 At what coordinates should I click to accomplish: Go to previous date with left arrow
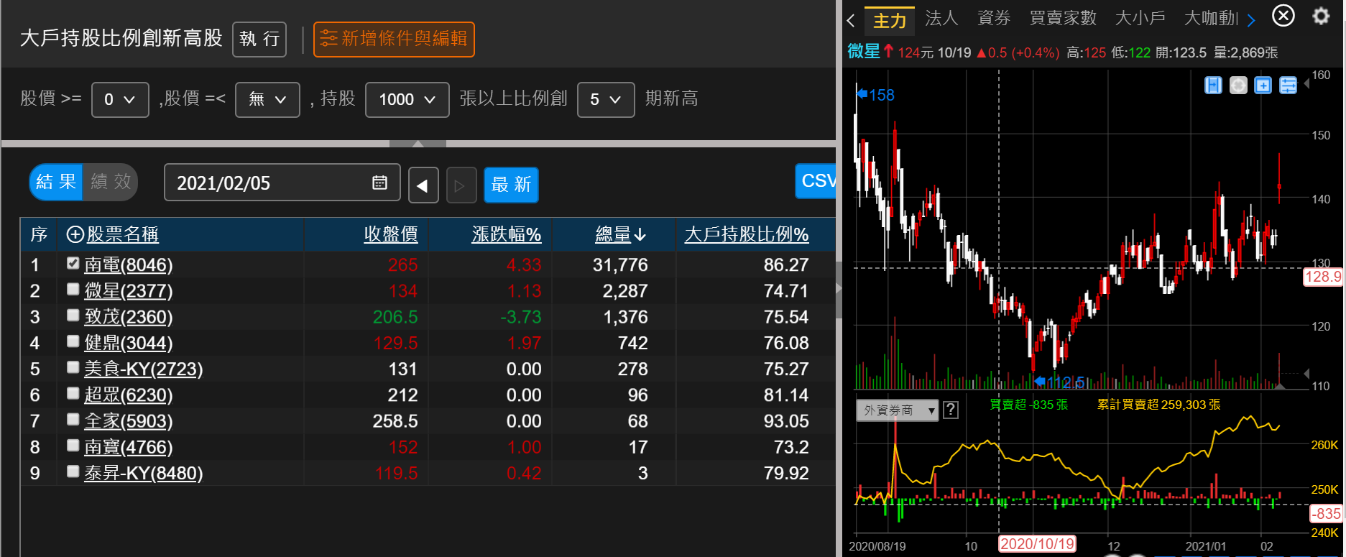point(423,185)
